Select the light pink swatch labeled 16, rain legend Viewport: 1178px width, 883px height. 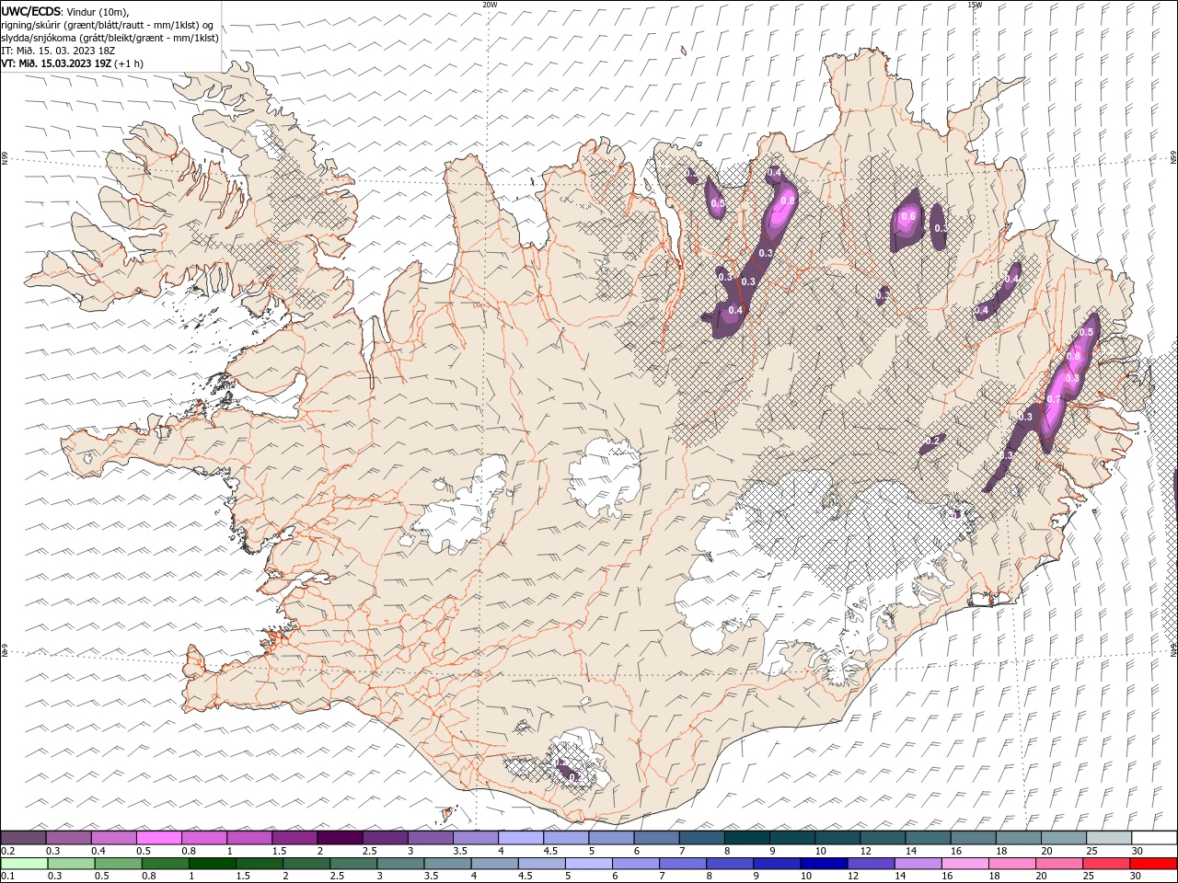pyautogui.click(x=965, y=864)
